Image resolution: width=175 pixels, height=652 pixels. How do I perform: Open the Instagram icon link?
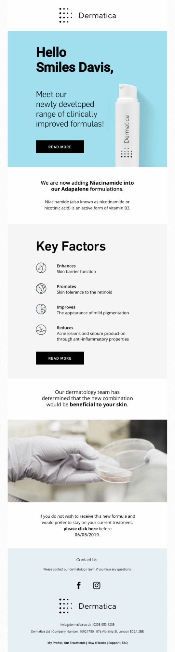pyautogui.click(x=97, y=585)
